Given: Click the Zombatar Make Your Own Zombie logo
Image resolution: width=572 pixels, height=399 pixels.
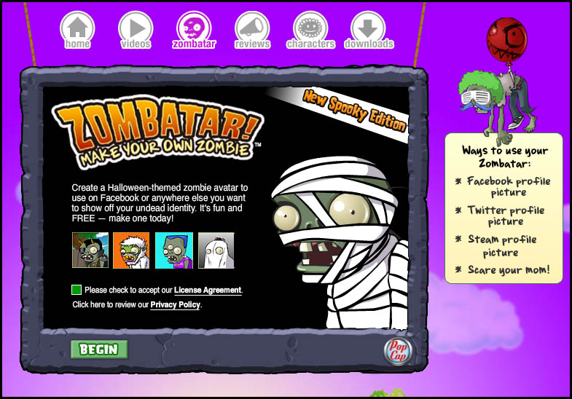Looking at the screenshot, I should pyautogui.click(x=157, y=132).
